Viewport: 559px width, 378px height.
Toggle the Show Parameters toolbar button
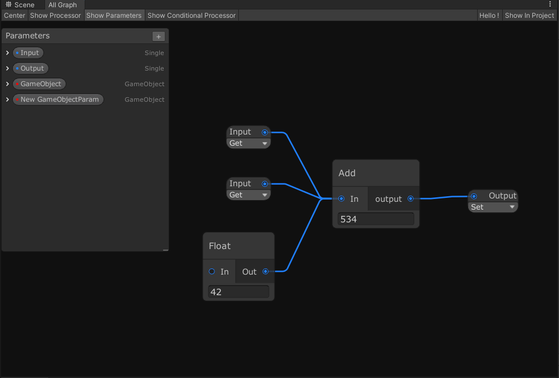114,16
